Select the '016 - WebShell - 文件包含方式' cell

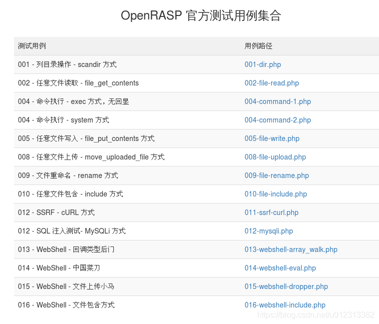(x=127, y=305)
